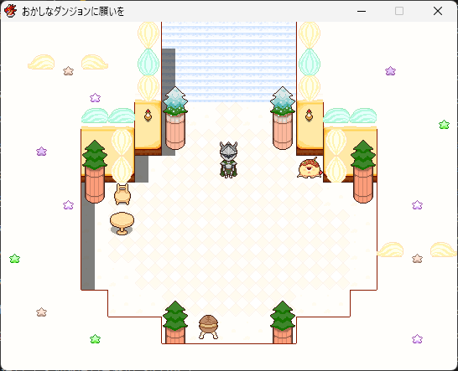Click the window title おかしなダンジョンに願いを
Viewport: 458px width, 371px height.
[73, 12]
